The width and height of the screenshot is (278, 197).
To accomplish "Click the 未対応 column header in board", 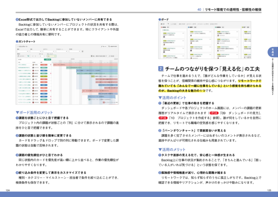I will click(165, 27).
